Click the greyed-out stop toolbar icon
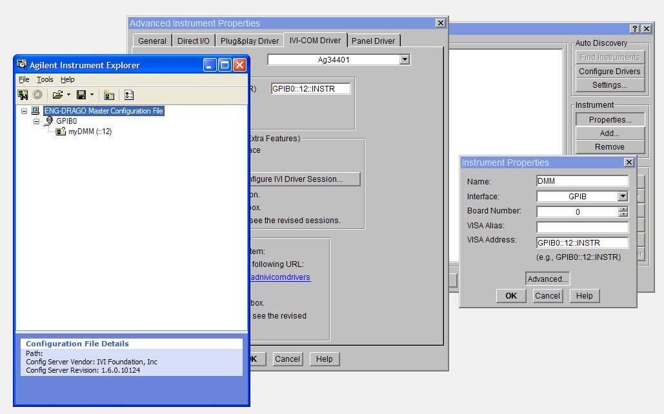The image size is (664, 414). 37,95
